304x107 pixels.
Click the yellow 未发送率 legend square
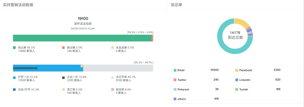(x=113, y=48)
